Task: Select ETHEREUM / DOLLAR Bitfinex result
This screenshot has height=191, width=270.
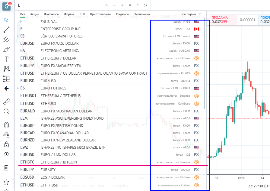Action: [110, 58]
